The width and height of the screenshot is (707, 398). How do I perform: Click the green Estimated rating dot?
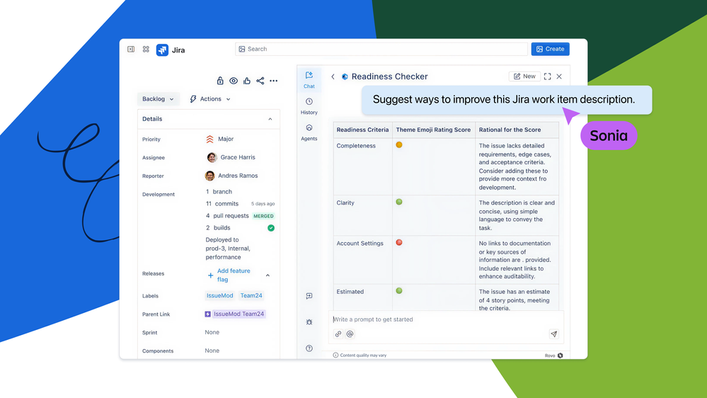coord(399,290)
